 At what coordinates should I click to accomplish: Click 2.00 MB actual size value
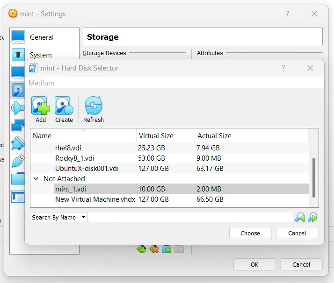209,189
